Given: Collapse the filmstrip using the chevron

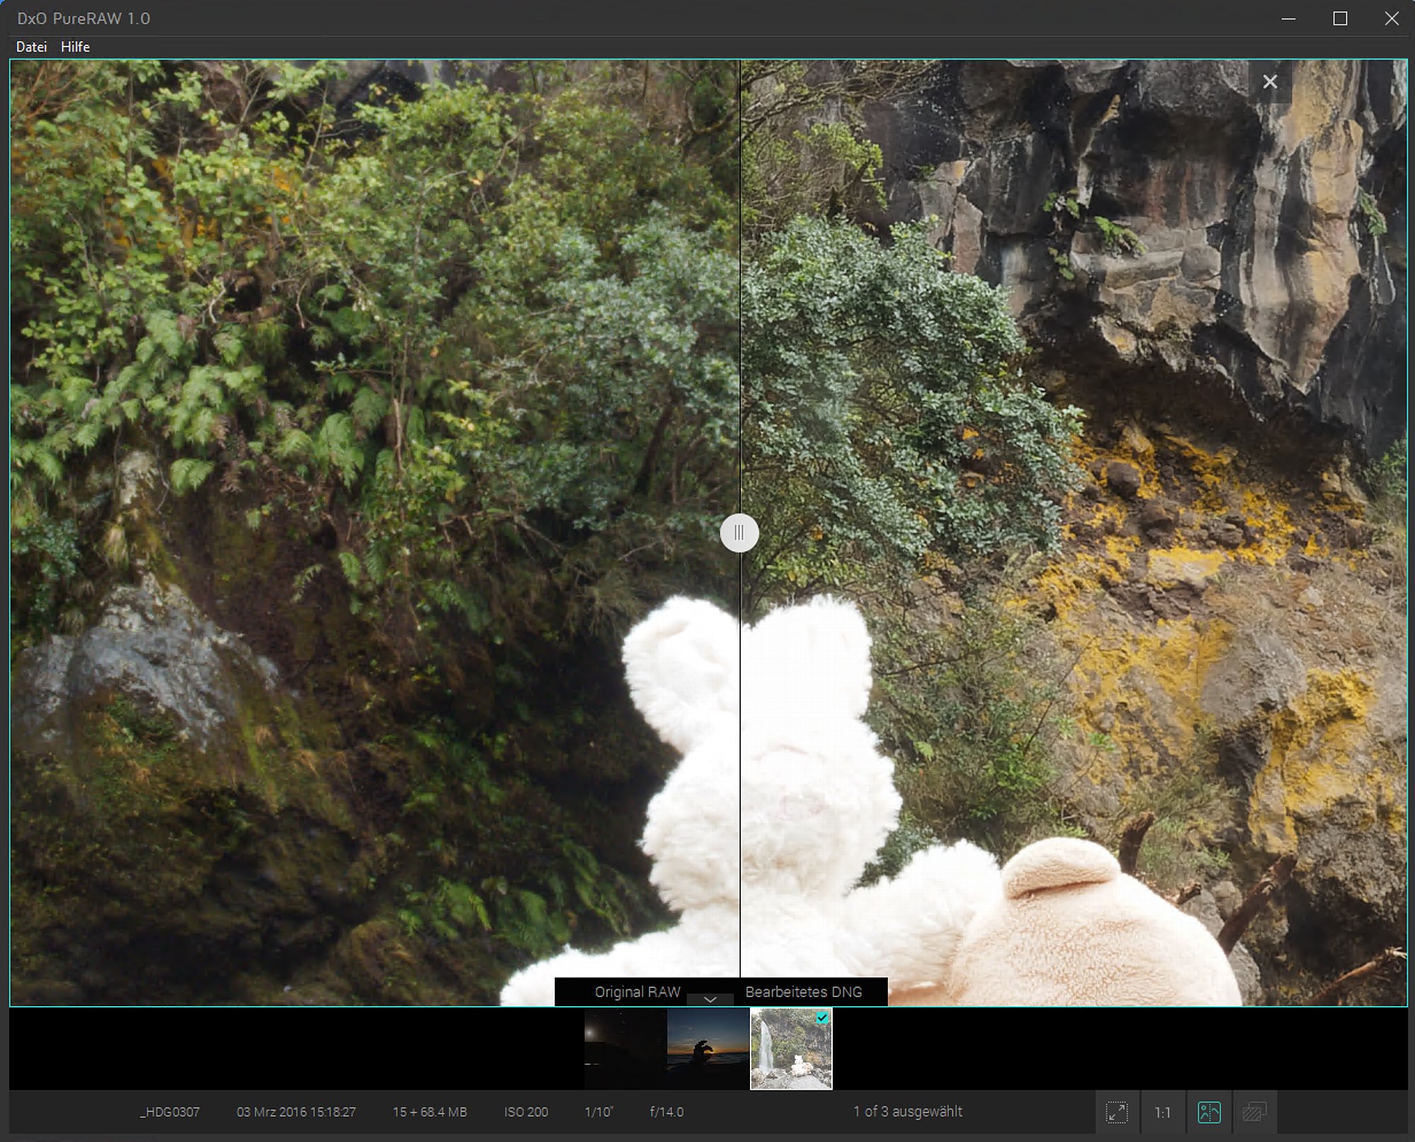Looking at the screenshot, I should click(x=710, y=1000).
